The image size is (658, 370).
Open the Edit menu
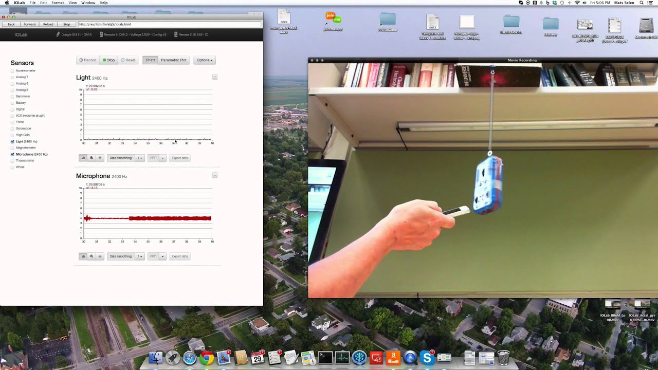click(x=43, y=3)
